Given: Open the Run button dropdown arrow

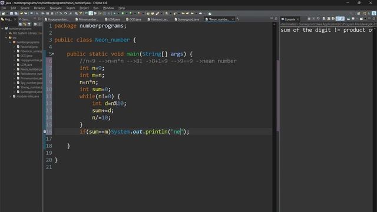Looking at the screenshot, I should 126,14.
